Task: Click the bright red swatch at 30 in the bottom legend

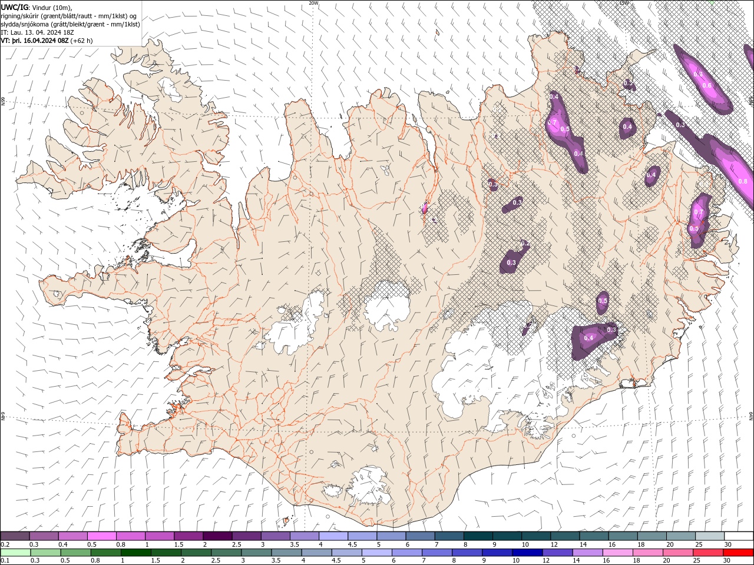Action: point(738,553)
